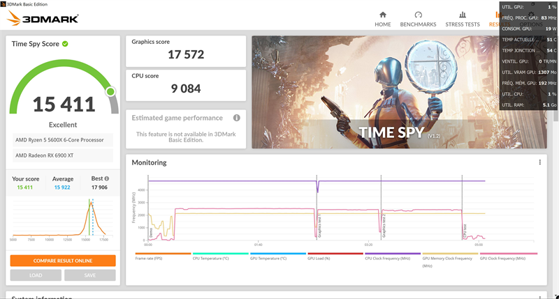Switch to the STRESS TESTS tab
The height and width of the screenshot is (299, 559).
(463, 24)
